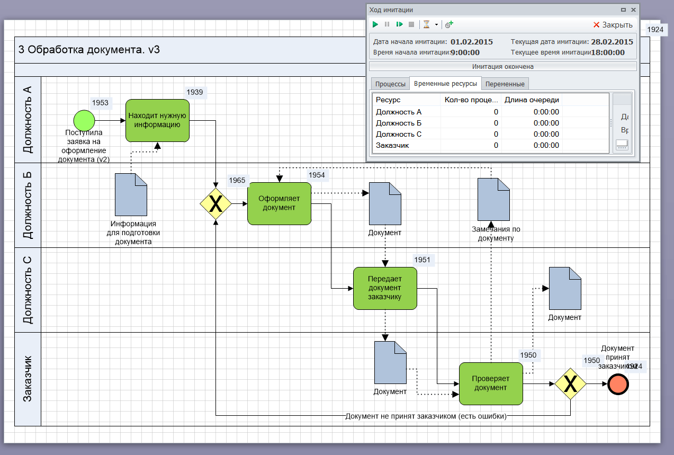This screenshot has height=455, width=674.
Task: Click the Закрыть button
Action: pos(613,25)
